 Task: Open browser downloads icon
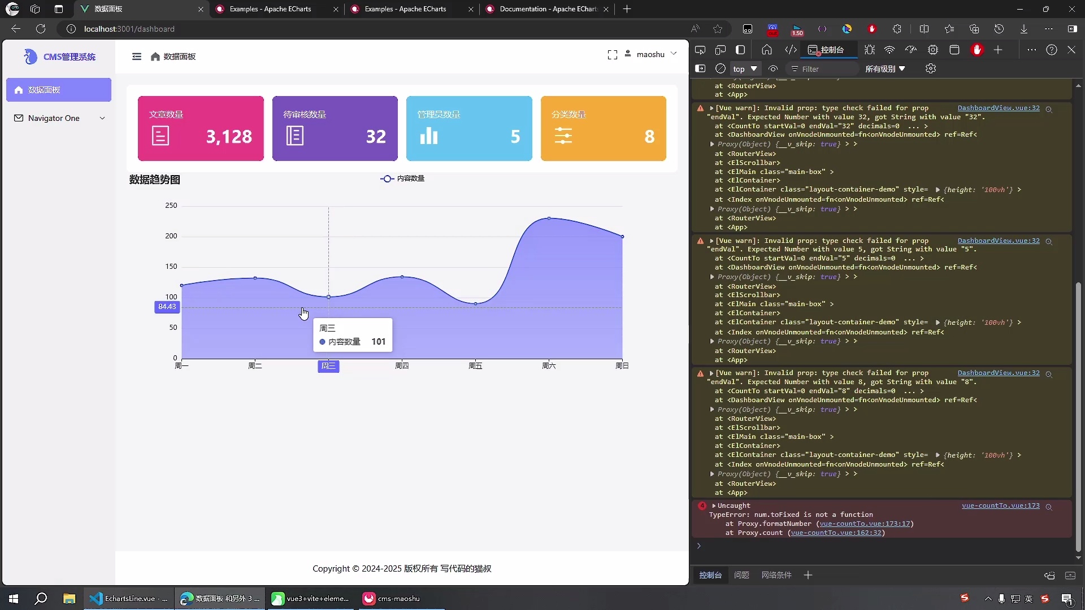(1024, 29)
